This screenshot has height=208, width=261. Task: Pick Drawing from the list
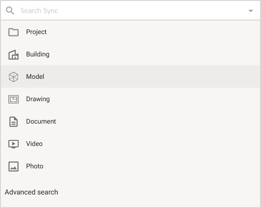click(x=130, y=99)
